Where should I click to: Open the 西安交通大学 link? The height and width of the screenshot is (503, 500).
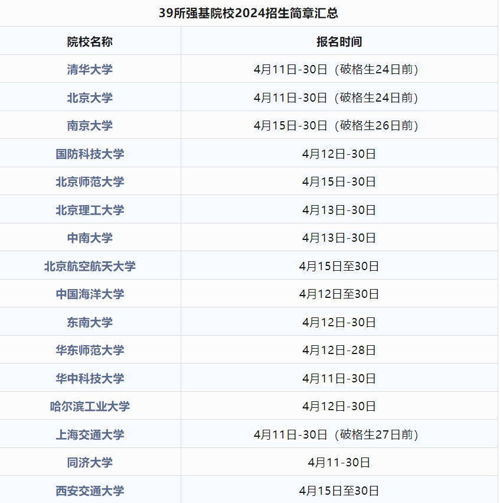(90, 491)
